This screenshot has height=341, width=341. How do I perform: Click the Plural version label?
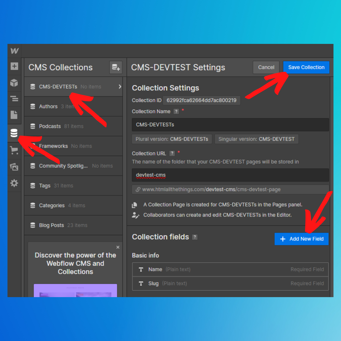point(172,139)
